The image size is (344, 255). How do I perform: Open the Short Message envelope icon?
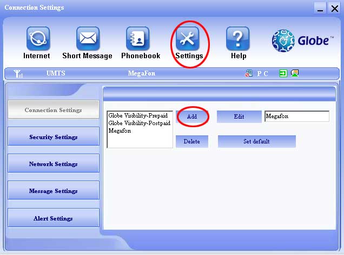point(88,39)
